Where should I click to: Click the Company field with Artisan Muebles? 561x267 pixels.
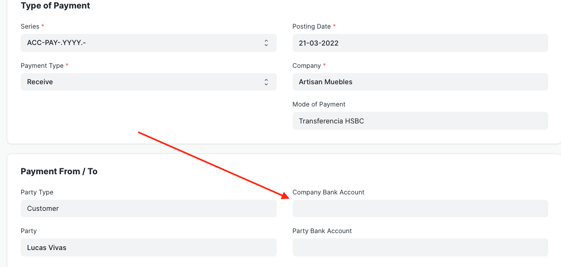(420, 82)
